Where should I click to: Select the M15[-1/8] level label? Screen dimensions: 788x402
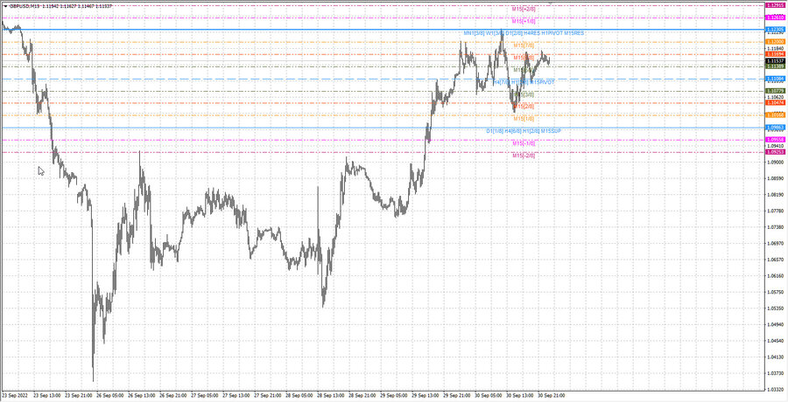click(x=524, y=143)
